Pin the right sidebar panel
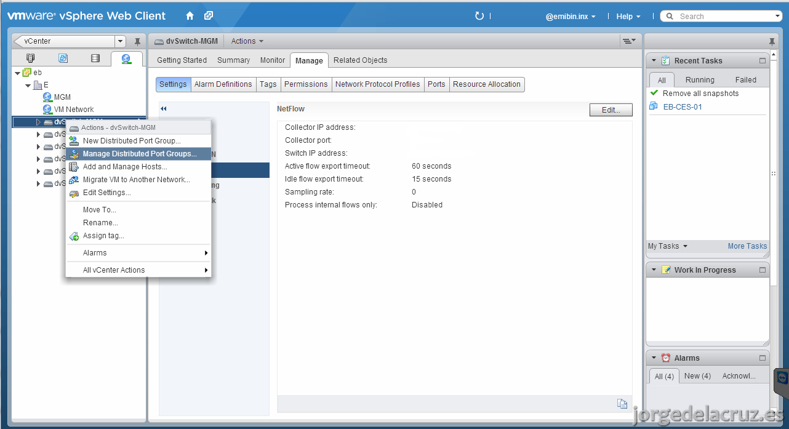This screenshot has height=429, width=789. (x=772, y=42)
